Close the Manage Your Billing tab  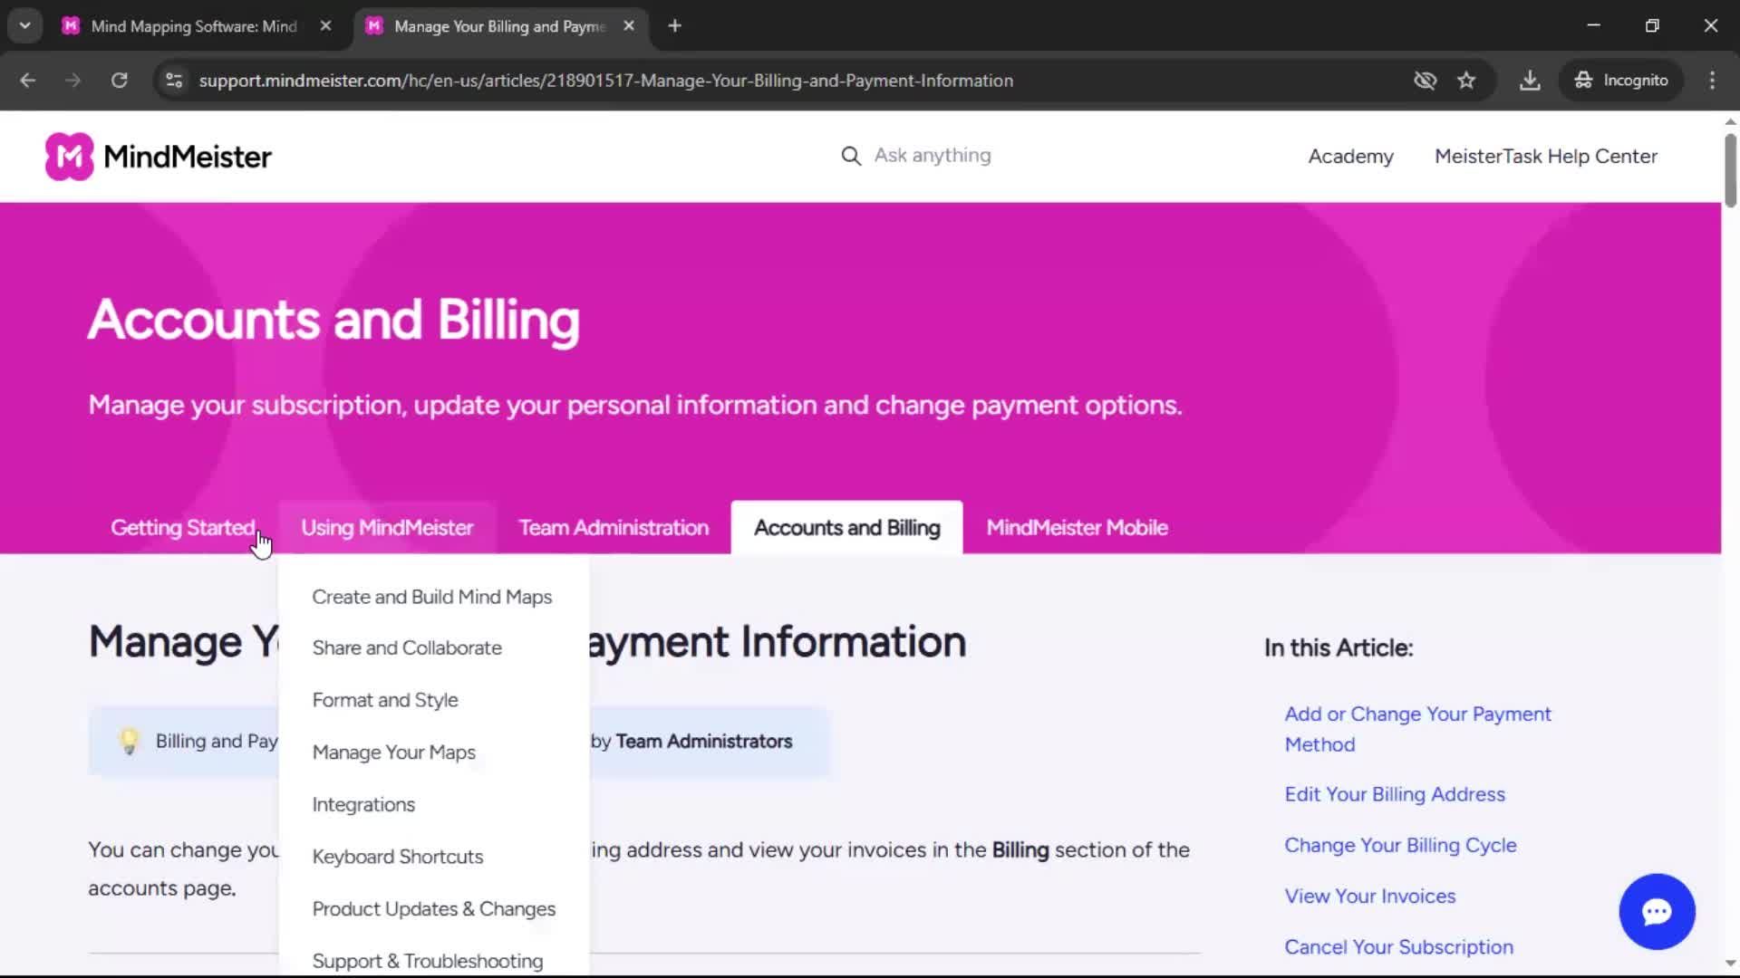coord(629,26)
